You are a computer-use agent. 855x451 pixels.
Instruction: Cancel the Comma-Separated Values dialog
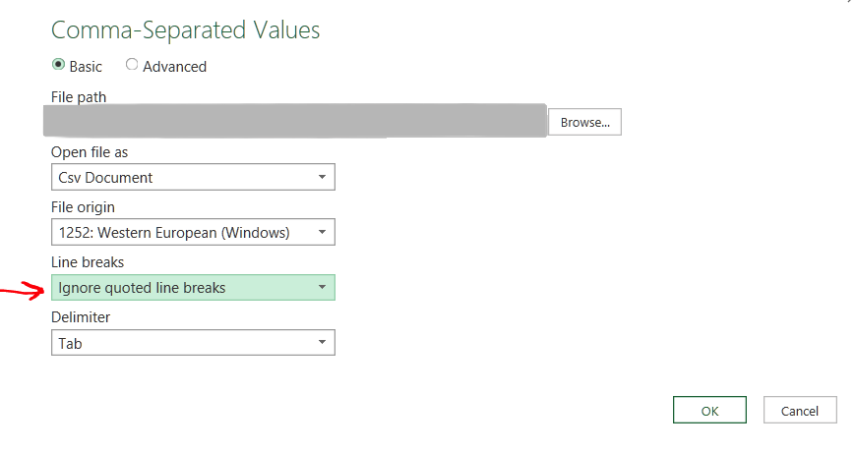click(799, 411)
